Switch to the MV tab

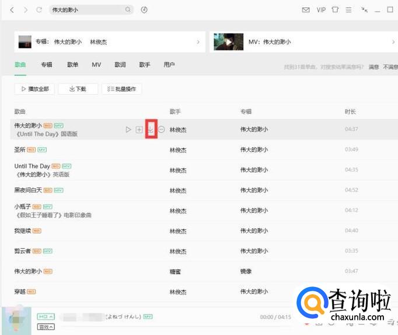tap(96, 65)
